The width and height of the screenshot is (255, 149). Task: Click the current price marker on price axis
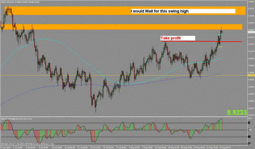(251, 32)
